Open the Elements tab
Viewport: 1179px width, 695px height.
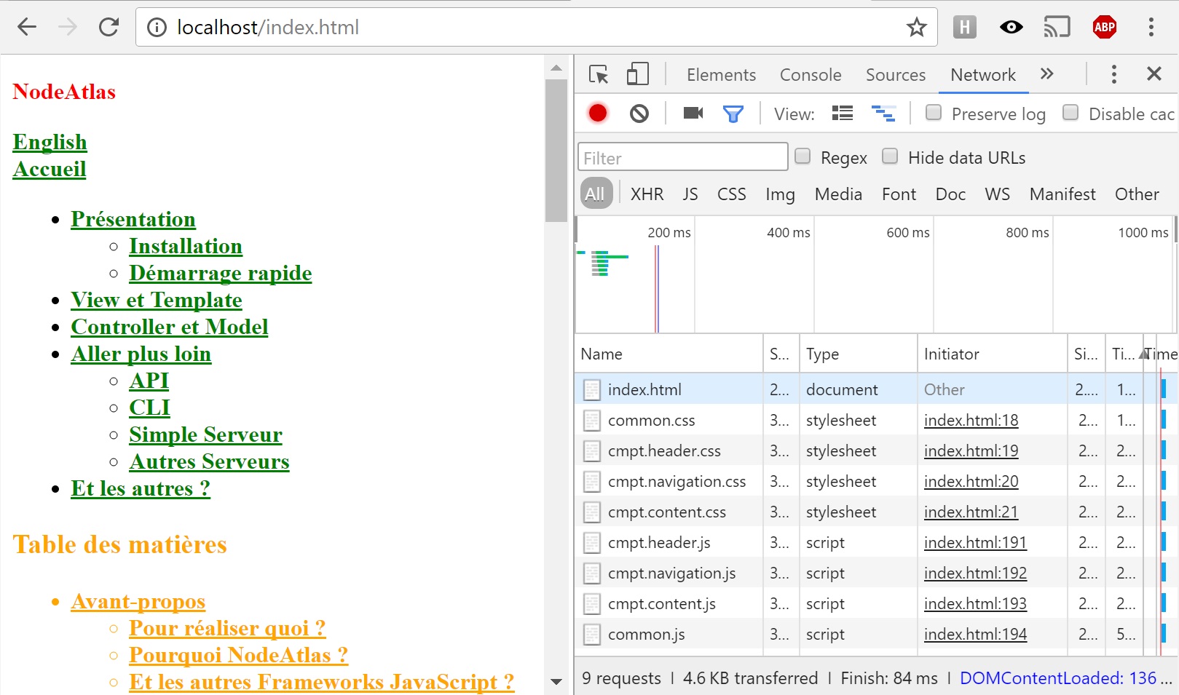coord(721,75)
